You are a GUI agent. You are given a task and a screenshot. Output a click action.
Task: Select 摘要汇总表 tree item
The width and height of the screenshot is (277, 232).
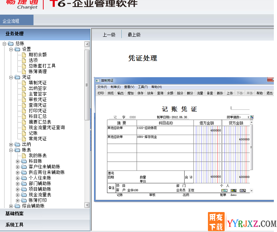(x=40, y=122)
